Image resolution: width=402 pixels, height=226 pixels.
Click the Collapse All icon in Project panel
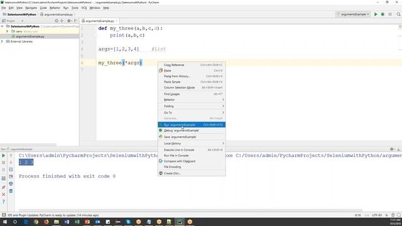pos(62,21)
